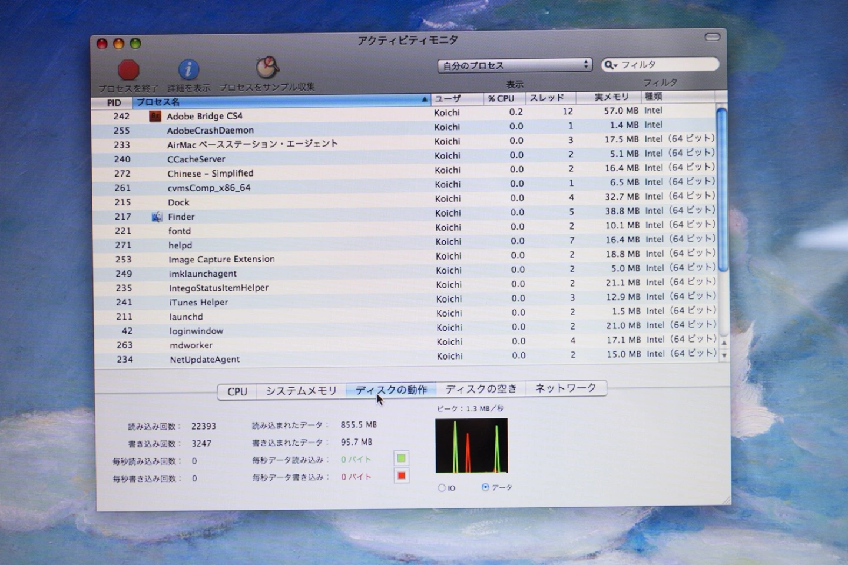The width and height of the screenshot is (848, 565).
Task: Click the 57.0 MB memory value
Action: point(621,111)
